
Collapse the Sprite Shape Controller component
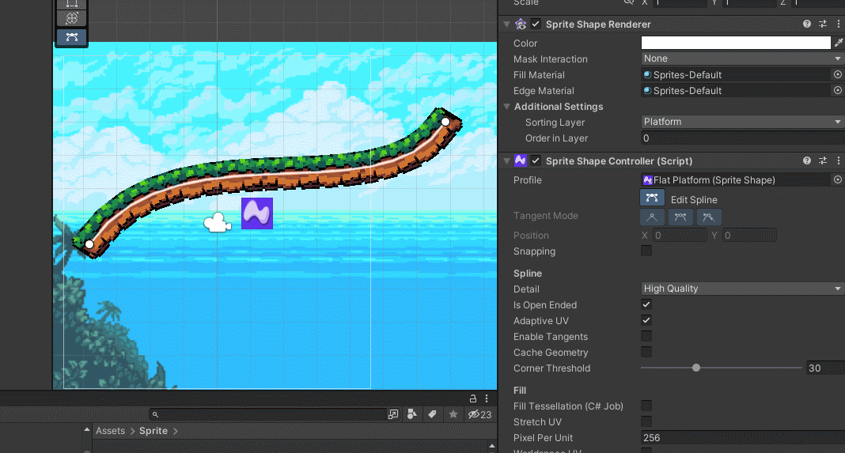click(506, 160)
